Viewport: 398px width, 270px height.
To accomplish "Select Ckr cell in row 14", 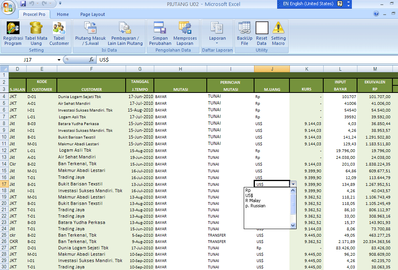I will pyautogui.click(x=17, y=164).
